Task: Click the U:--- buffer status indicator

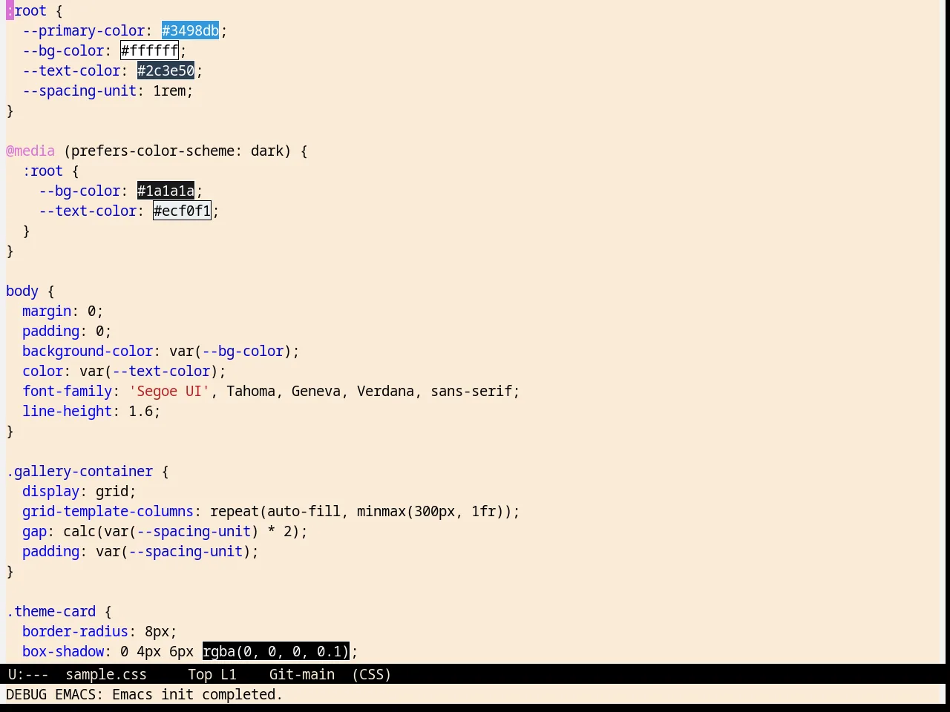Action: (28, 674)
